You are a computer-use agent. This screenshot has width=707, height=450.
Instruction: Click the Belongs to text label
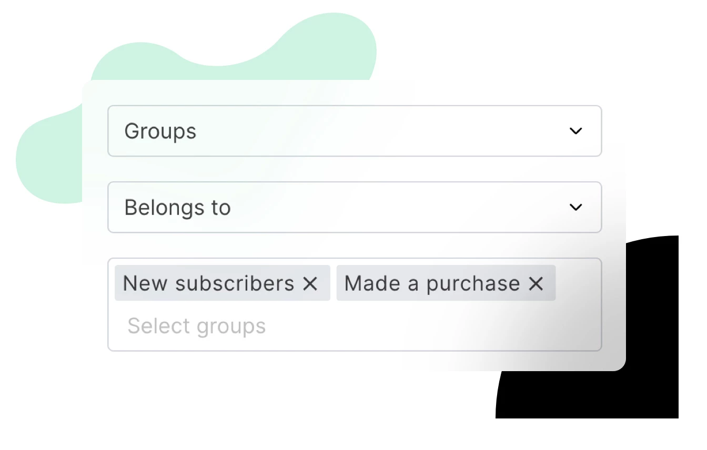coord(178,208)
